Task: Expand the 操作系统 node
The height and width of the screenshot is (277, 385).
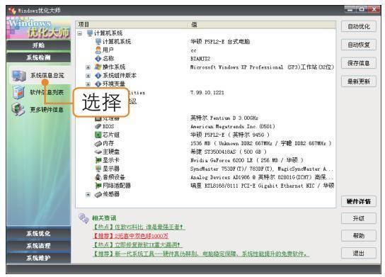Action: (88, 67)
